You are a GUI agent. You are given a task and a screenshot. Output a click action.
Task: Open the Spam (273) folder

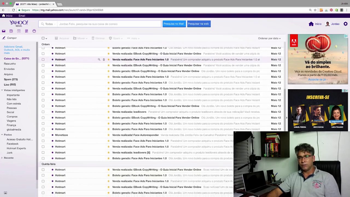(11, 79)
